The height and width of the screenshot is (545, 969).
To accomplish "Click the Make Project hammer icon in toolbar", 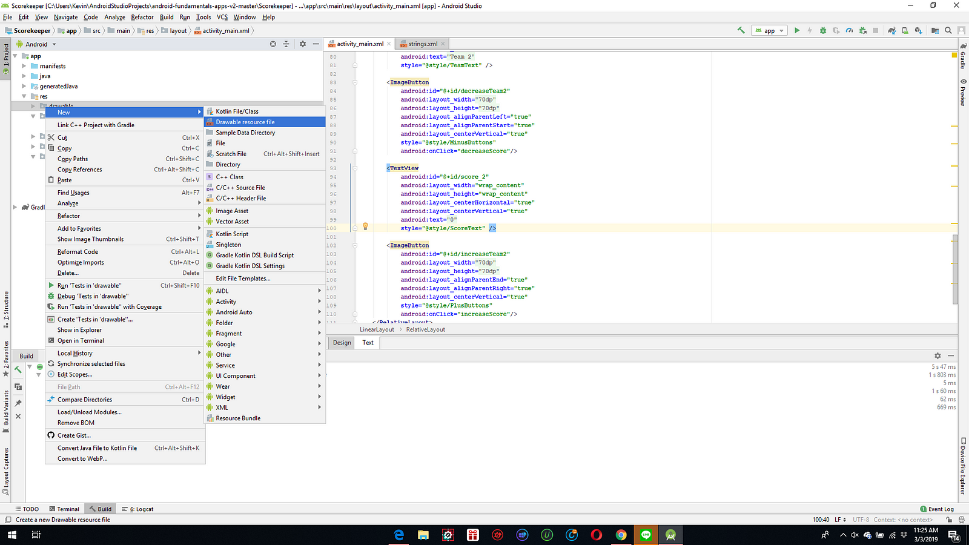I will point(741,30).
